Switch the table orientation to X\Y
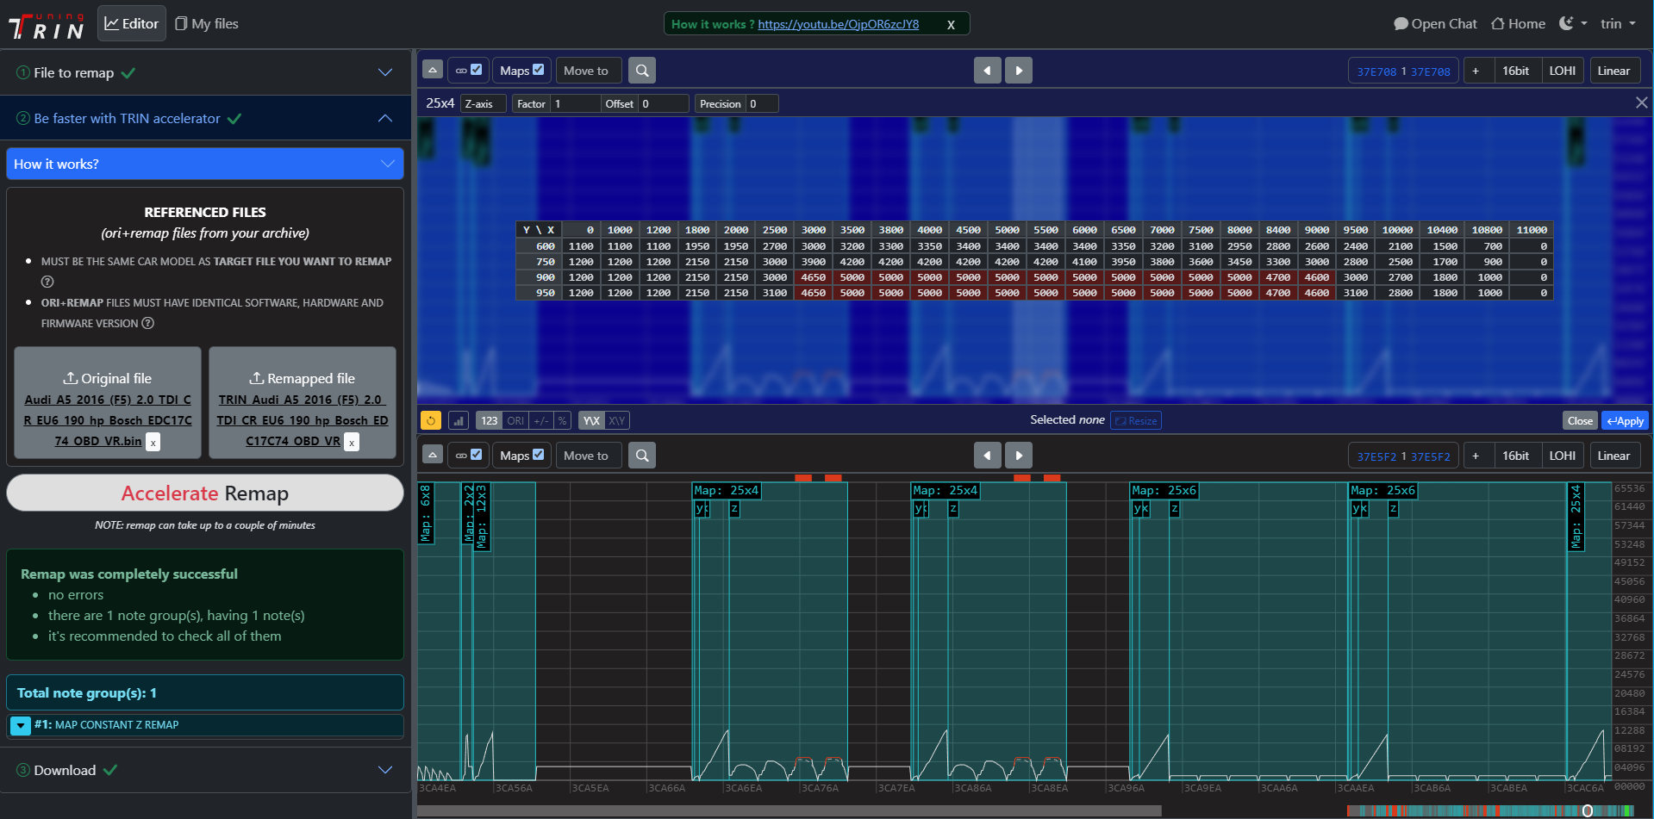Viewport: 1654px width, 819px height. coord(616,420)
